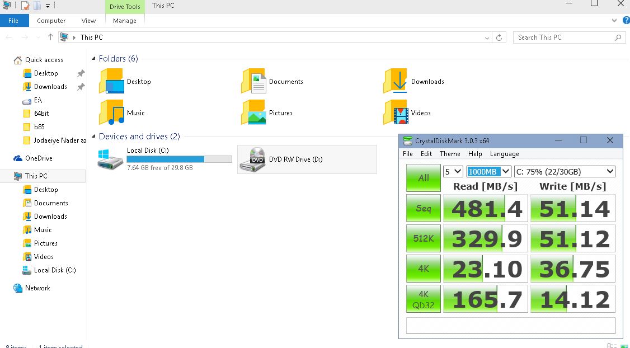
Task: Click the E:\ drive icon under Quick access
Action: (27, 101)
